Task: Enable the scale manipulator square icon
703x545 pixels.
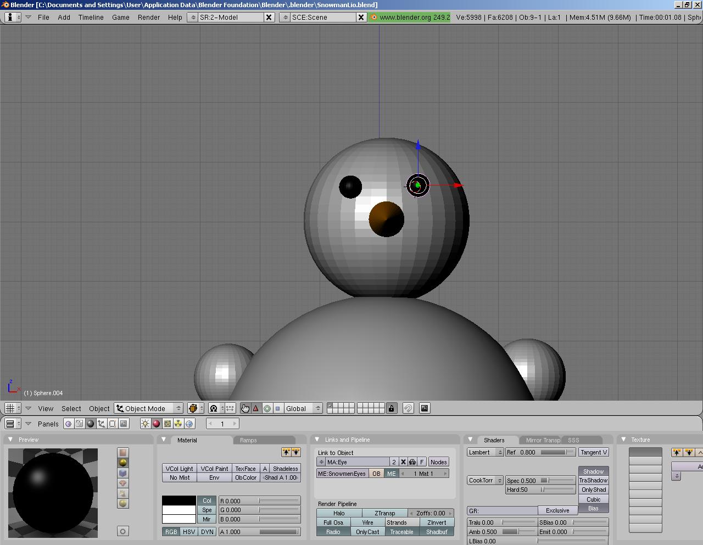Action: (x=278, y=408)
